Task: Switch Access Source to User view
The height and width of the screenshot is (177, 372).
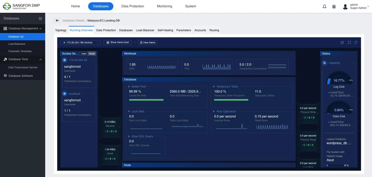Action: point(84,54)
